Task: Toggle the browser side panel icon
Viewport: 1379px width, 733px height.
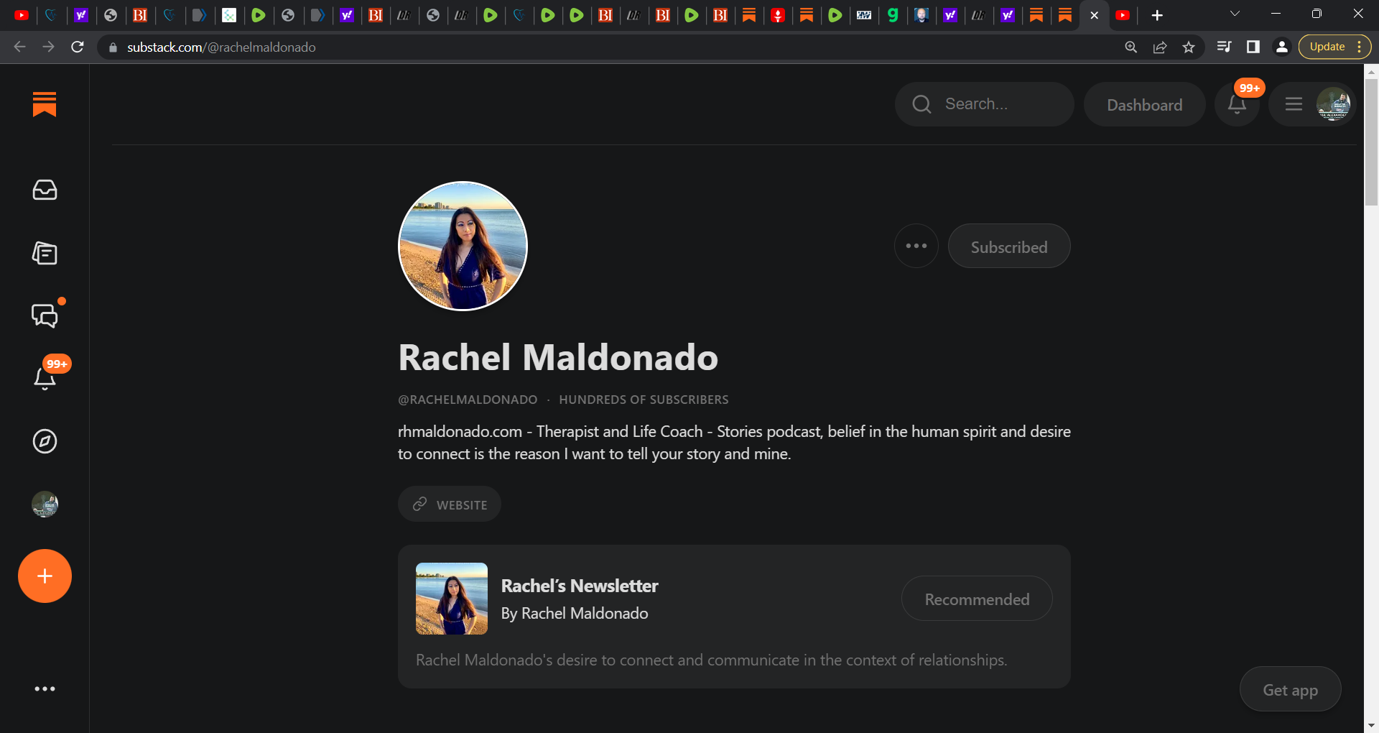Action: point(1253,47)
